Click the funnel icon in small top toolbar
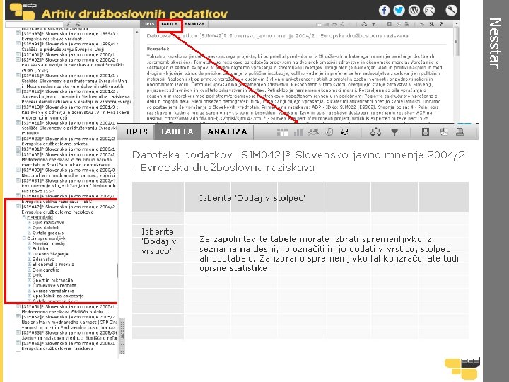Image resolution: width=509 pixels, height=382 pixels. click(373, 24)
